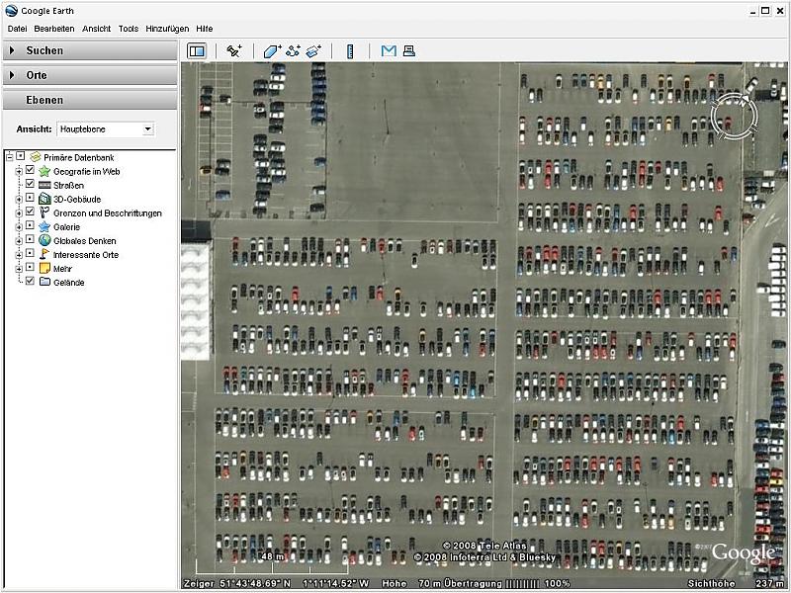This screenshot has width=791, height=593.
Task: Expand the Geografie im Web tree node
Action: point(19,171)
